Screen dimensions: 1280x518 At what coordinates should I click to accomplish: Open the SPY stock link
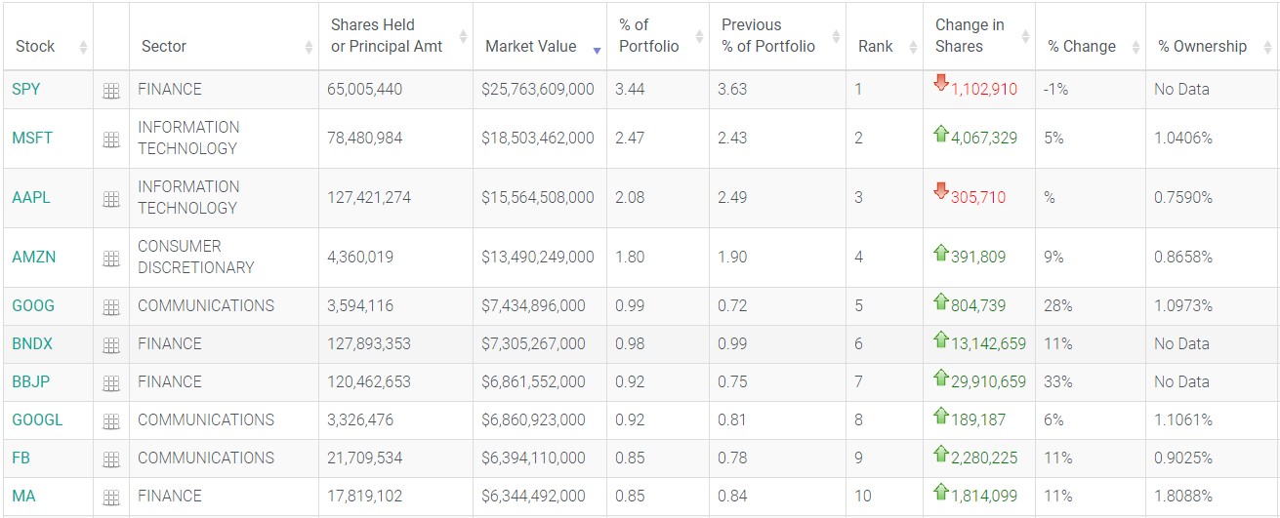[25, 89]
